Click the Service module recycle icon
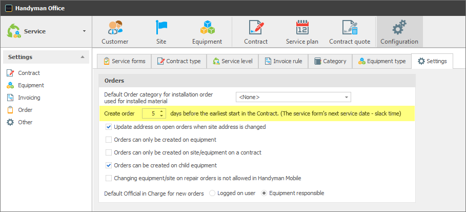This screenshot has height=212, width=466. (x=14, y=31)
